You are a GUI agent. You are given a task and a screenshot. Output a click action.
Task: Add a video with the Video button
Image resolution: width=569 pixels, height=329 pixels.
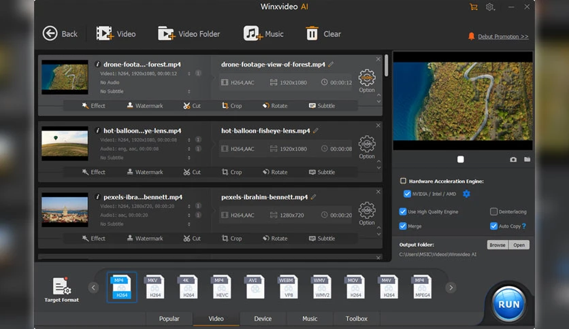(116, 34)
